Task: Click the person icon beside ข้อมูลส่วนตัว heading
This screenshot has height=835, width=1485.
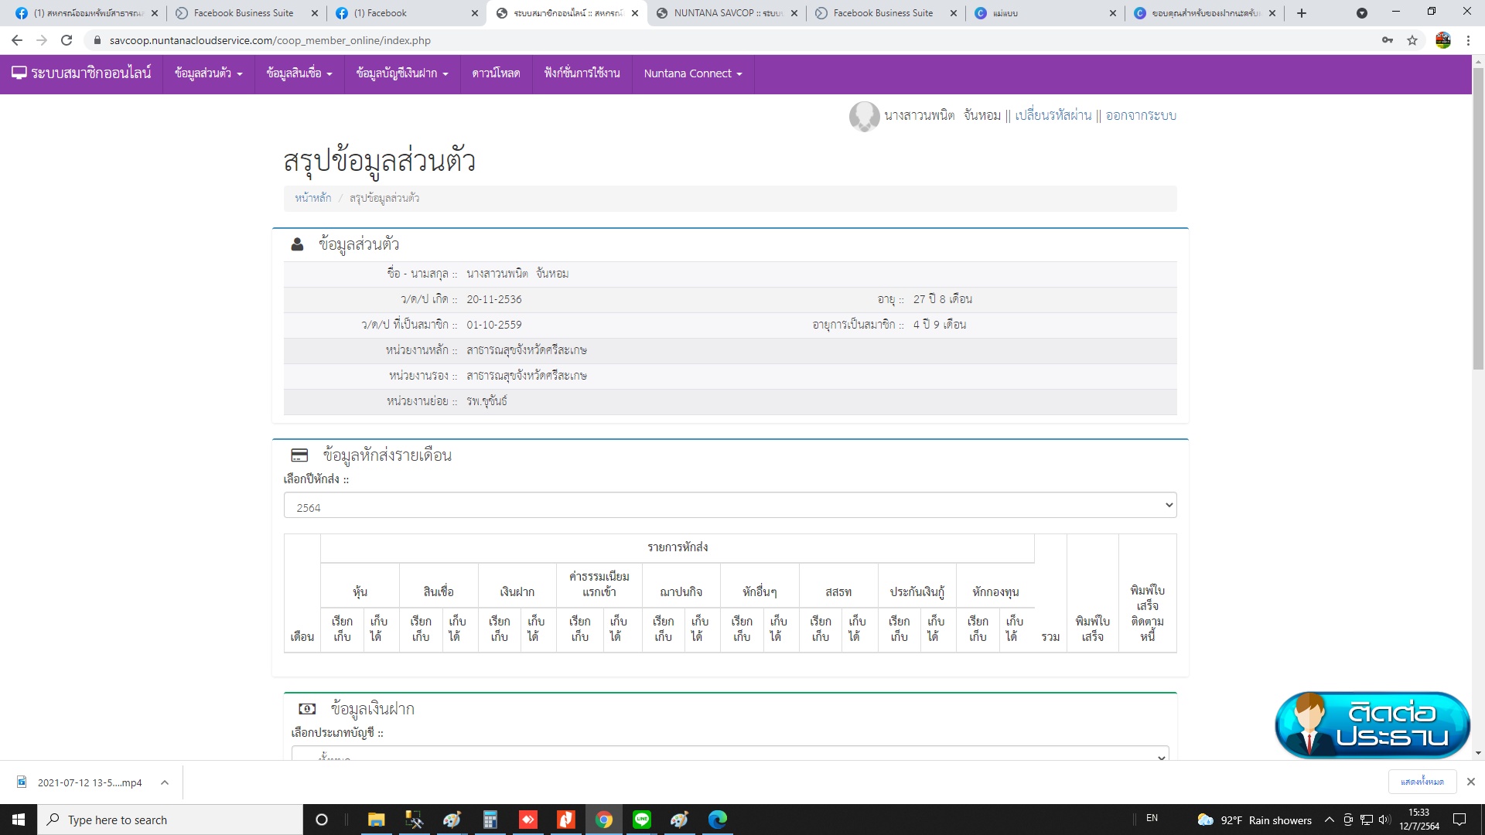Action: 297,244
